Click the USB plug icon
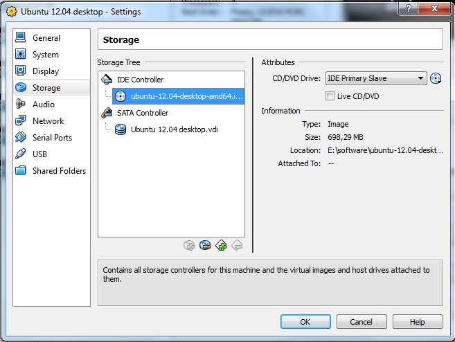This screenshot has height=342, width=455. tap(21, 154)
